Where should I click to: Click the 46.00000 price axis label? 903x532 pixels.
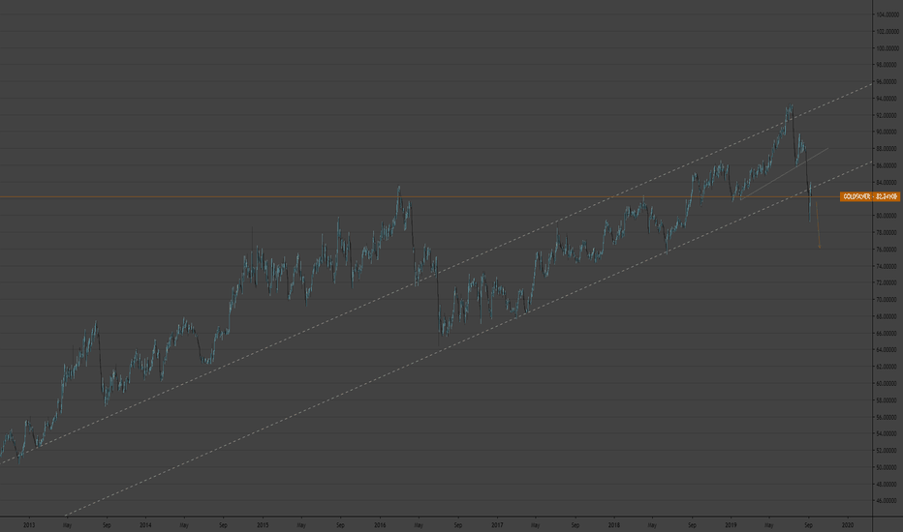point(887,500)
